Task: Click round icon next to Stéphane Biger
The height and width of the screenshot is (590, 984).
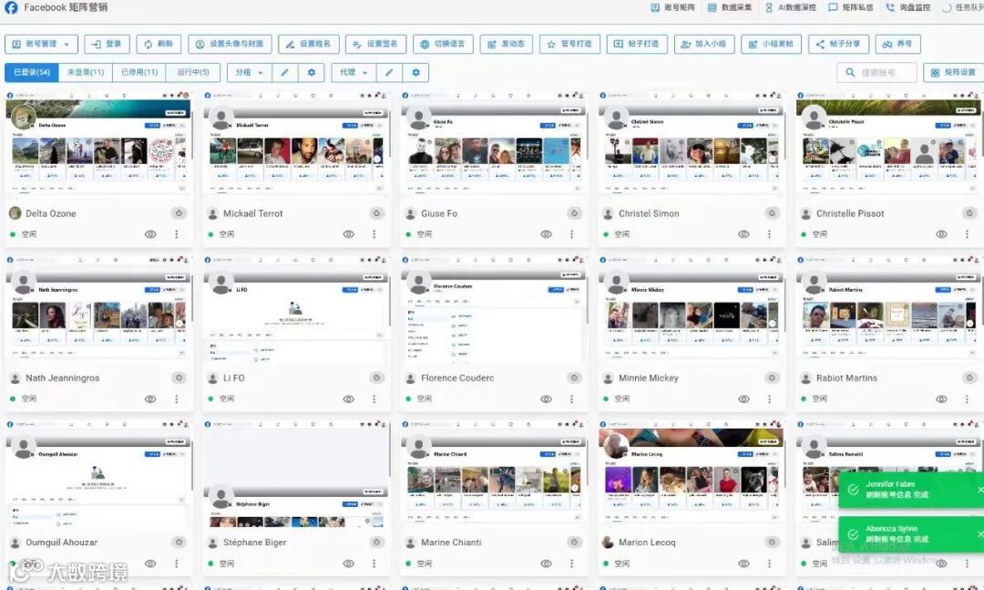Action: pos(376,543)
